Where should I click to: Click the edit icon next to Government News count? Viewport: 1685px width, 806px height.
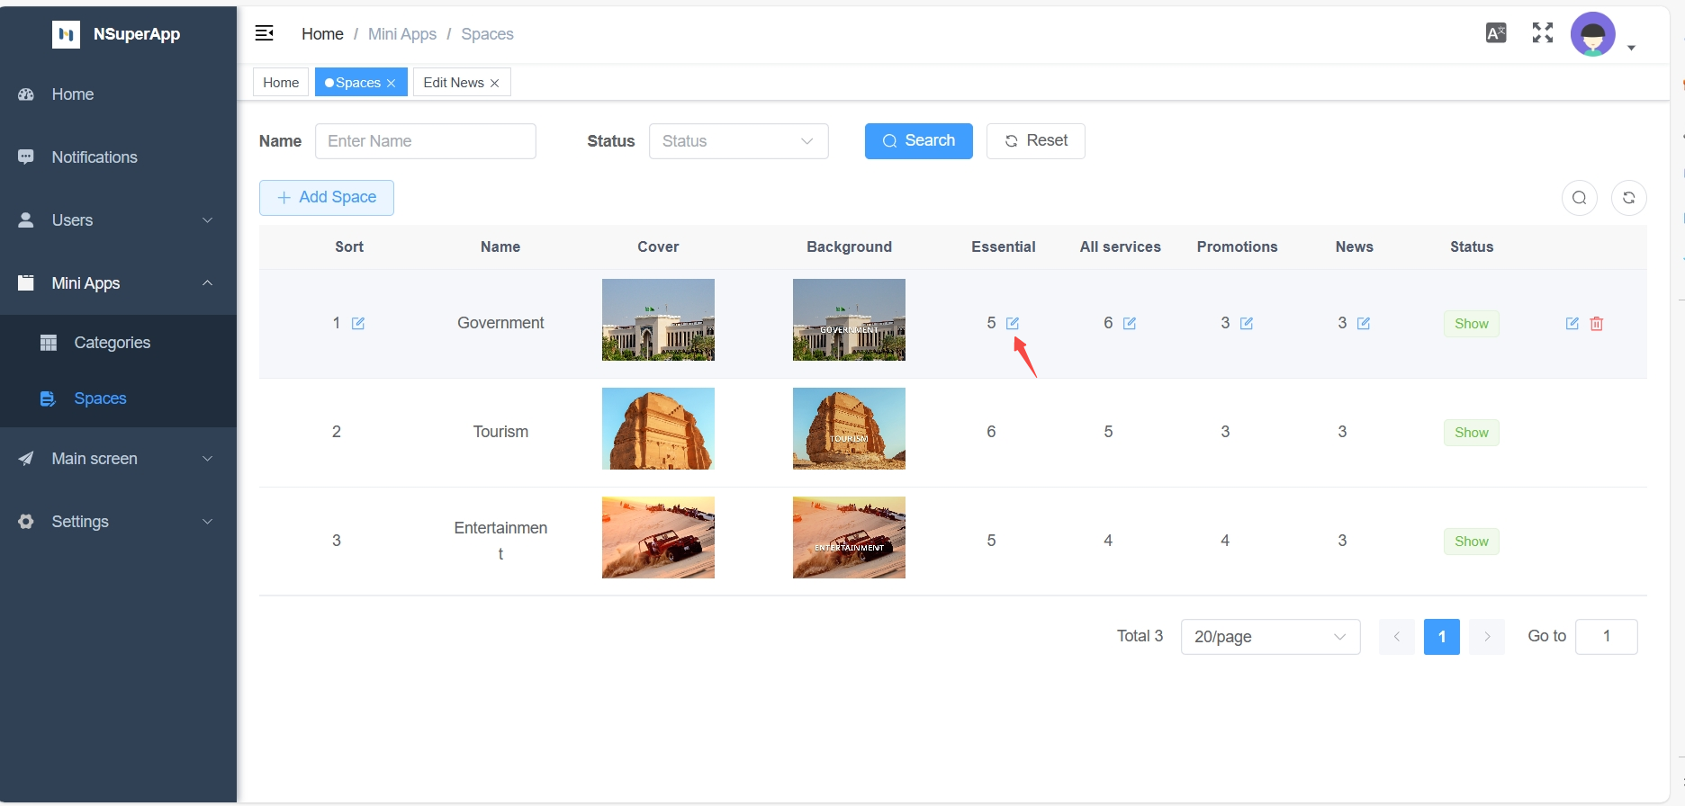tap(1364, 323)
